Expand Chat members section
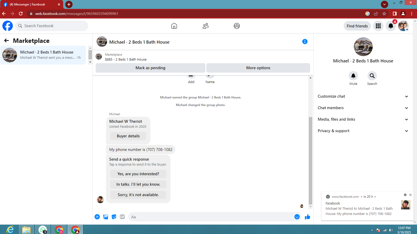Screen dimensions: 417x234 pyautogui.click(x=363, y=108)
